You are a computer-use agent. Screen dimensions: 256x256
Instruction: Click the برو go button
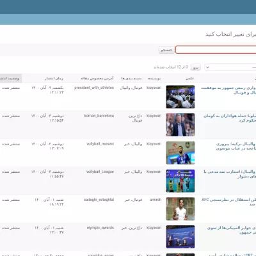196,67
